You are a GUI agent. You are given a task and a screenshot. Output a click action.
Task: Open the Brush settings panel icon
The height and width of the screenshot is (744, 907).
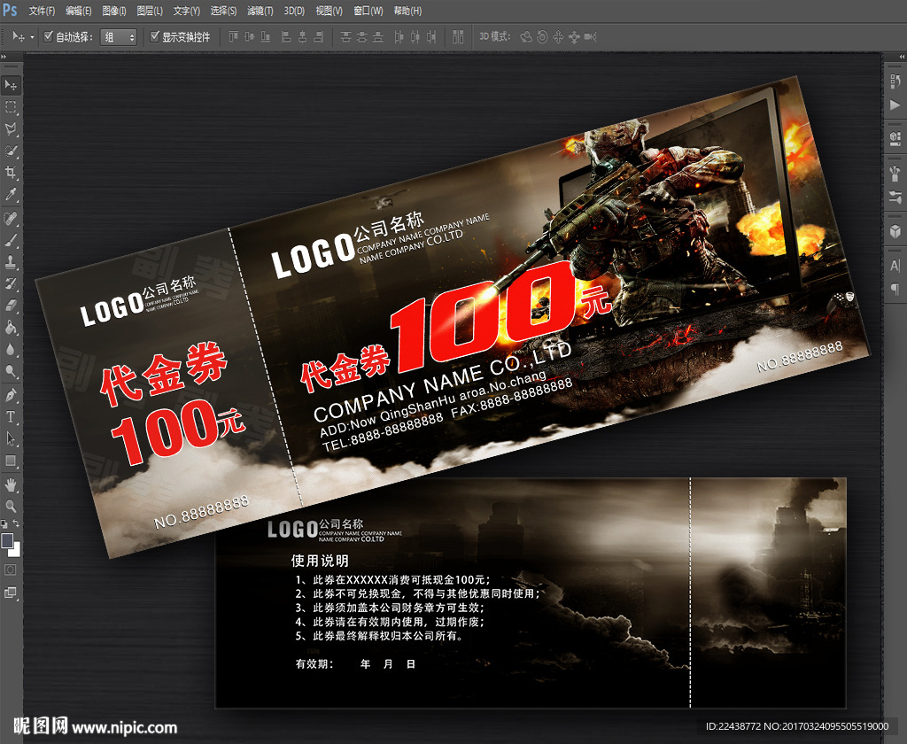(895, 173)
